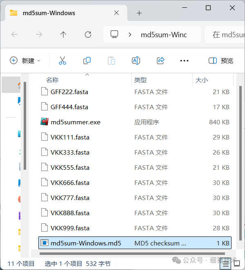Click the Rename icon in toolbar

tap(136, 61)
